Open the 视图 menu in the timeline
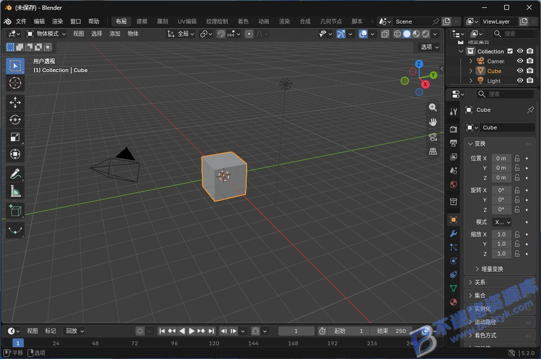 (32, 331)
